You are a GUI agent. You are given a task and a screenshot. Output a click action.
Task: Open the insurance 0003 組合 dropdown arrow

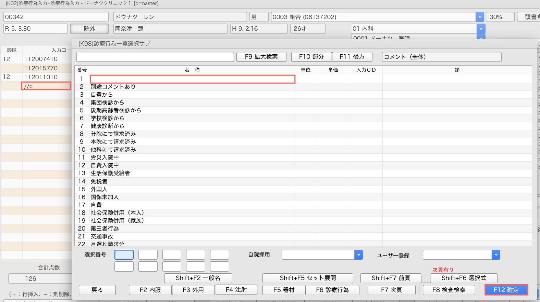pyautogui.click(x=480, y=17)
